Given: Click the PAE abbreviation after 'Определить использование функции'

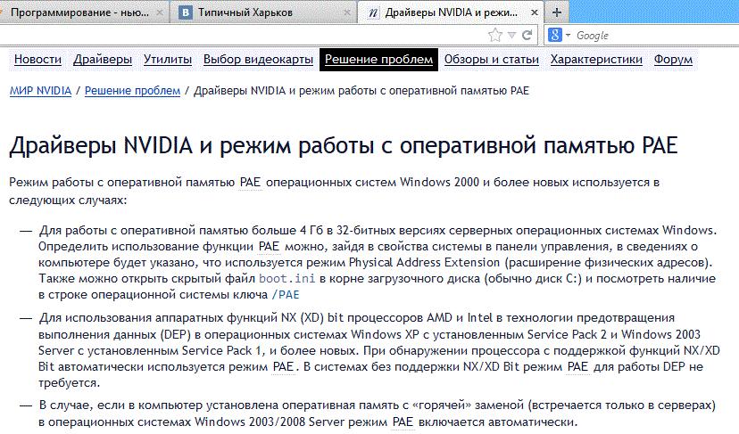Looking at the screenshot, I should pyautogui.click(x=269, y=246).
